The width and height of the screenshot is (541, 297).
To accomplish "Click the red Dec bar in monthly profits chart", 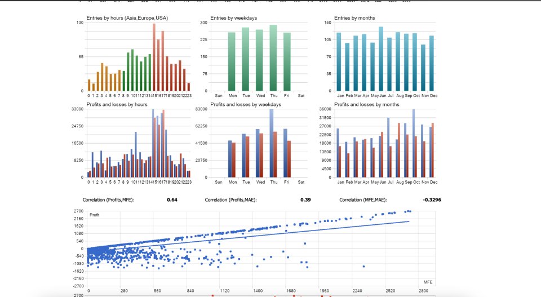I will [433, 150].
